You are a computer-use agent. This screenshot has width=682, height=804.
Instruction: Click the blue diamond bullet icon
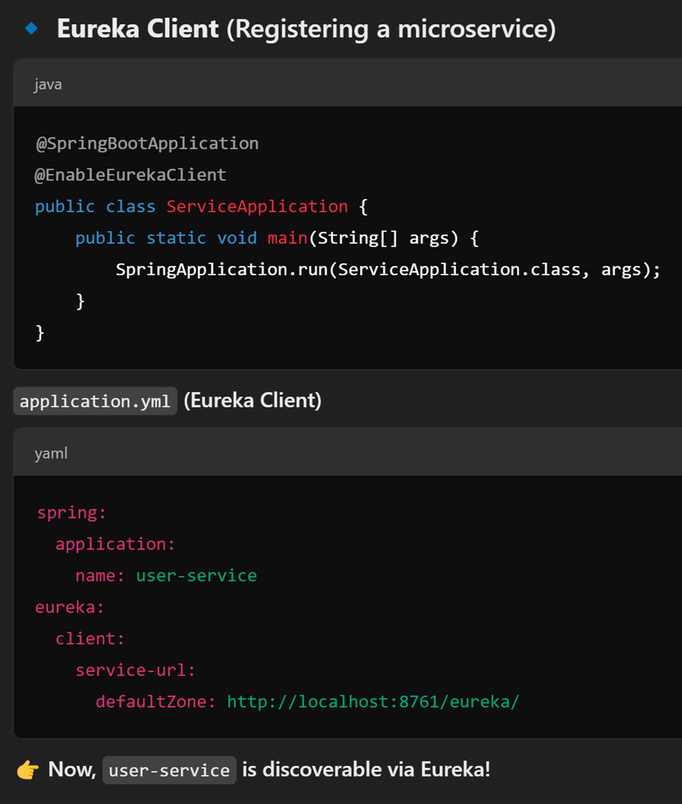(31, 28)
